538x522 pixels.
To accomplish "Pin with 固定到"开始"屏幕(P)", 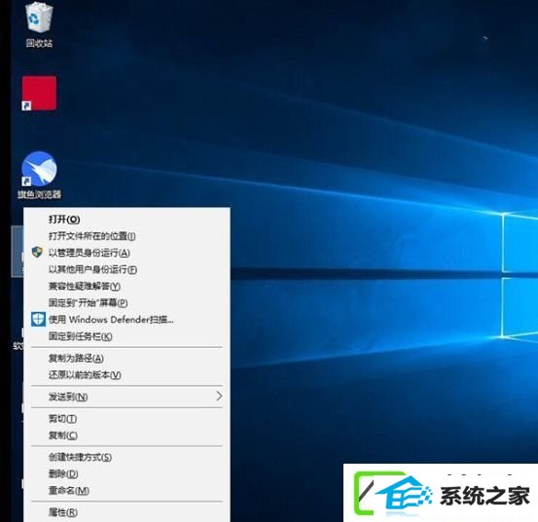I will pos(89,302).
